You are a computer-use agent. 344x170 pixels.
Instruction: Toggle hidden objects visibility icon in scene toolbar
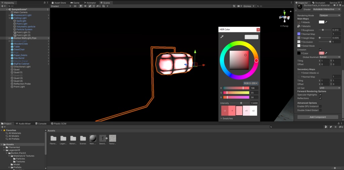coord(98,6)
